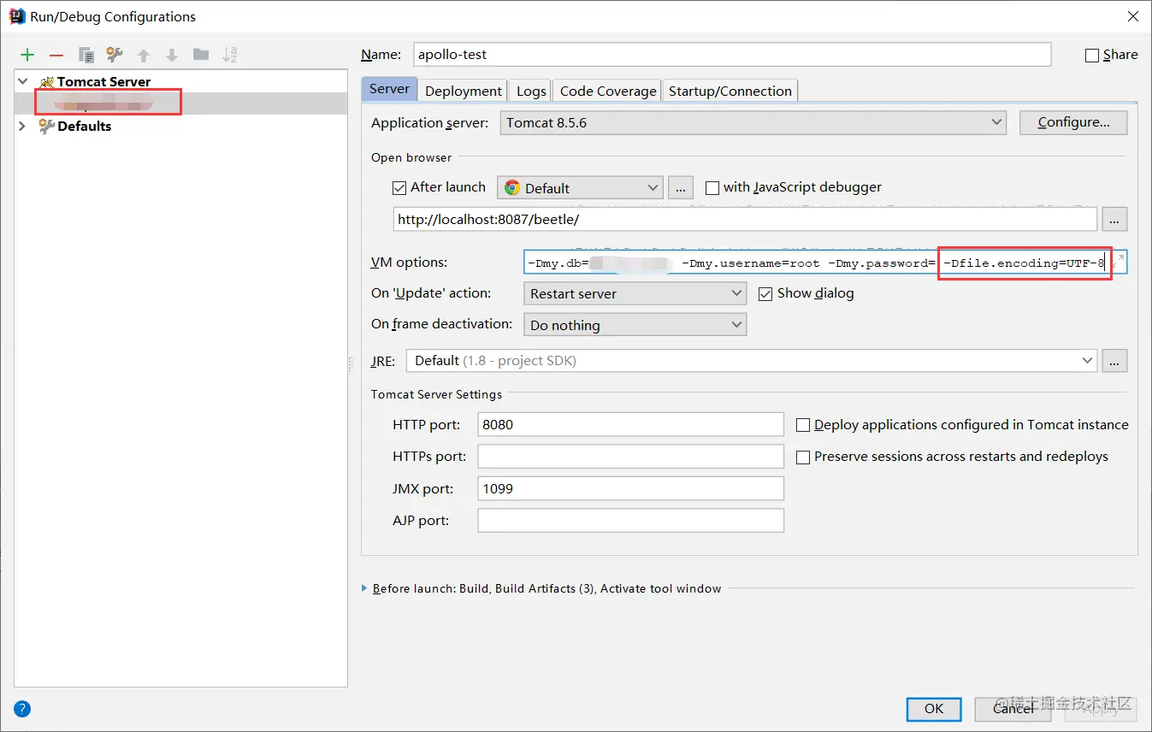Sort configurations alphabetically
The height and width of the screenshot is (732, 1152).
pos(230,55)
